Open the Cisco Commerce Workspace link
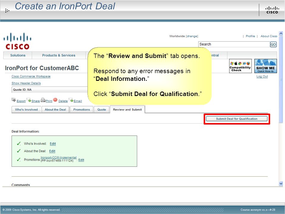 pyautogui.click(x=31, y=76)
